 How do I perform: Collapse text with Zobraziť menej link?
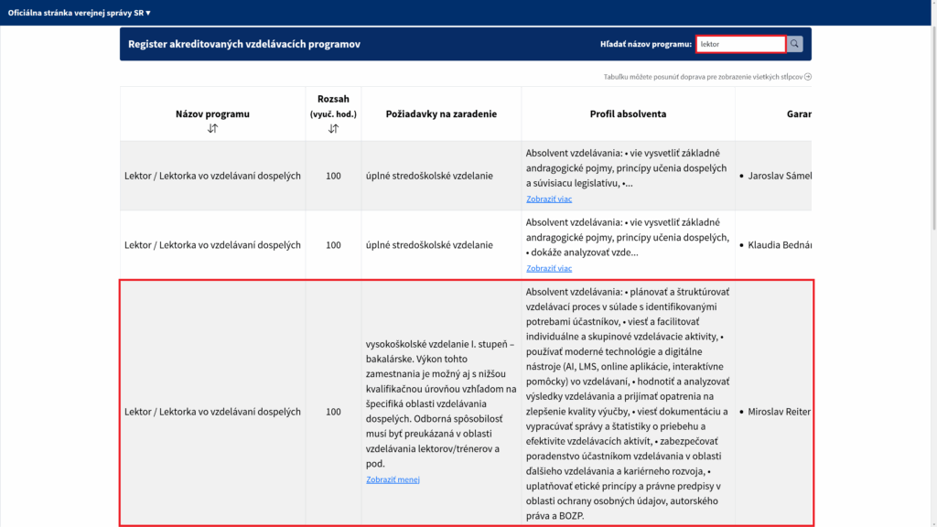tap(393, 479)
